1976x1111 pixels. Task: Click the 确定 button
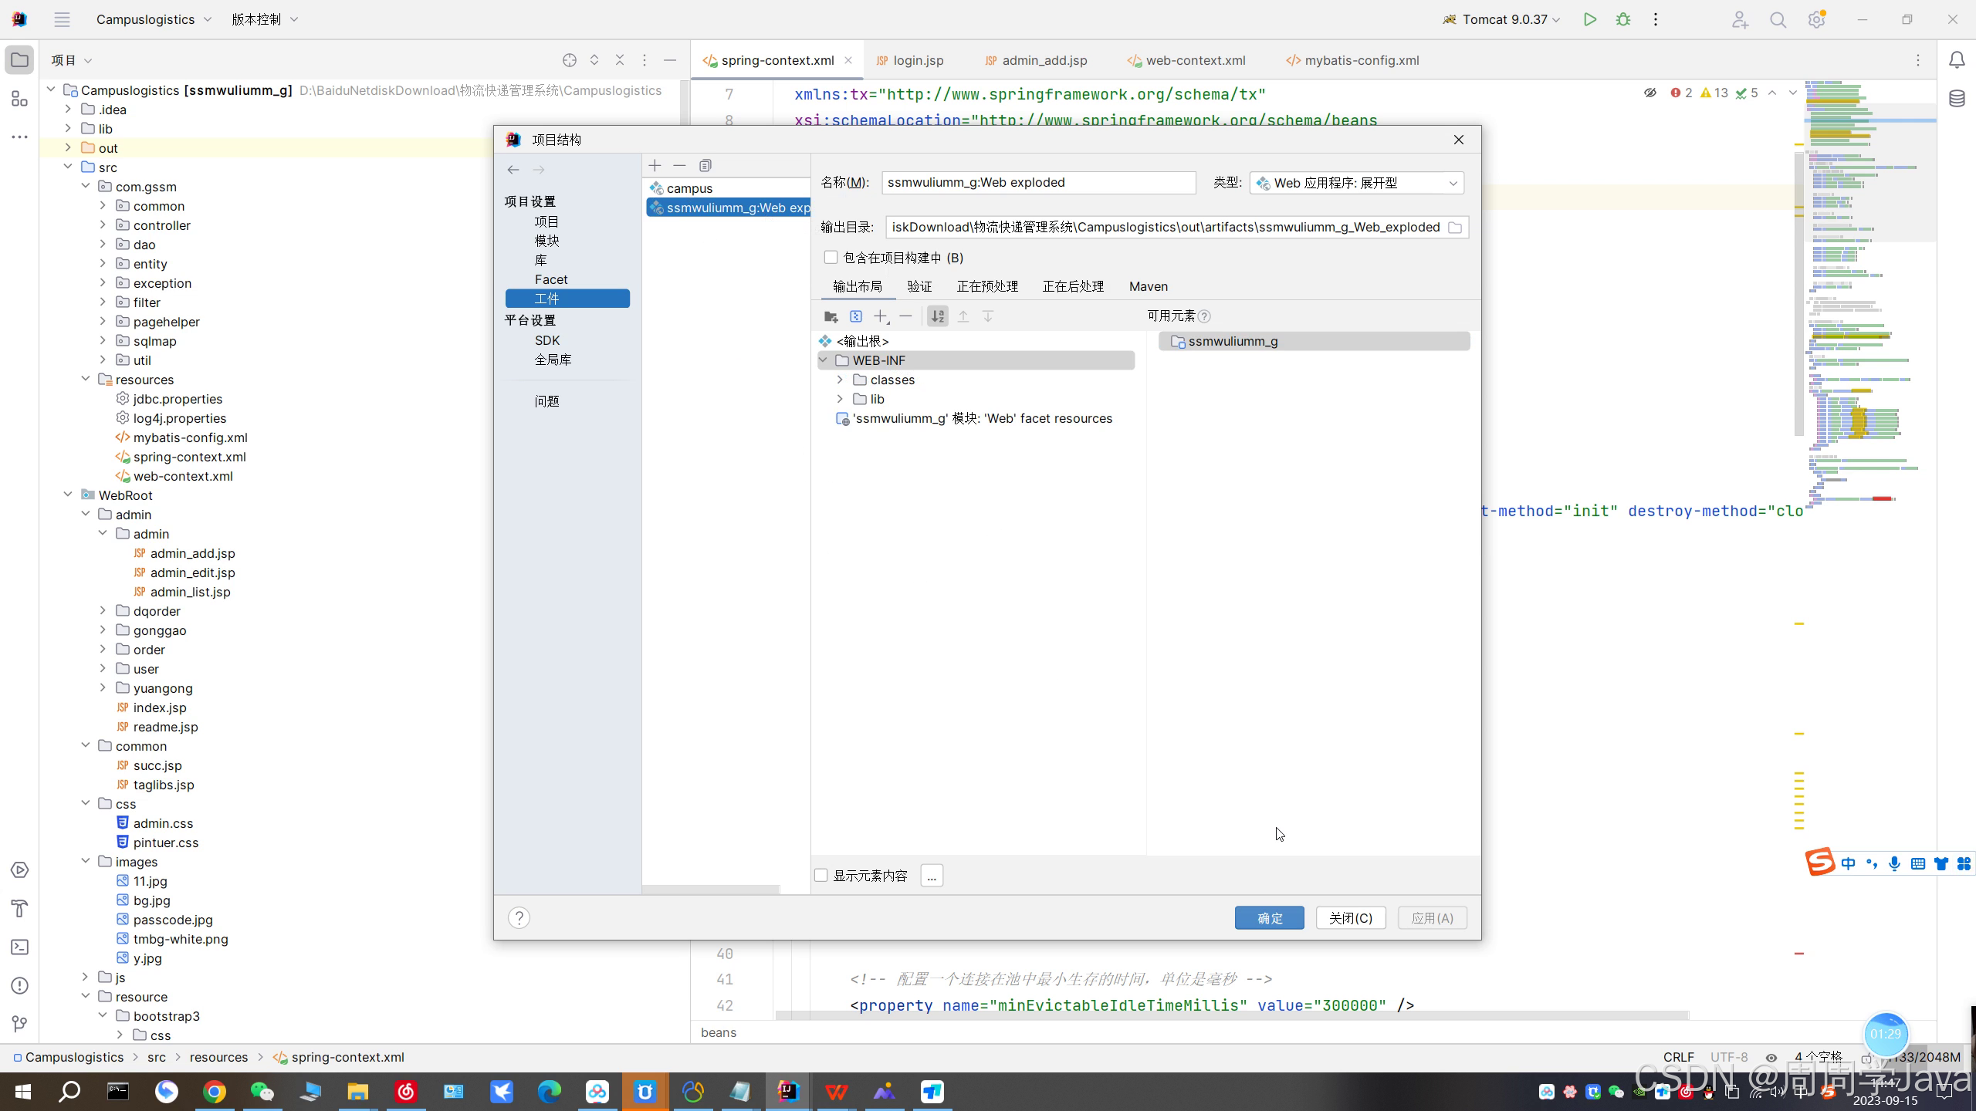pyautogui.click(x=1269, y=917)
